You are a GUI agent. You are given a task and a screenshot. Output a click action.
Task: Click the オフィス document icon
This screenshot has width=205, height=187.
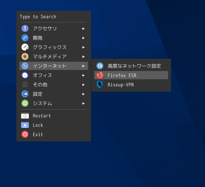point(25,75)
